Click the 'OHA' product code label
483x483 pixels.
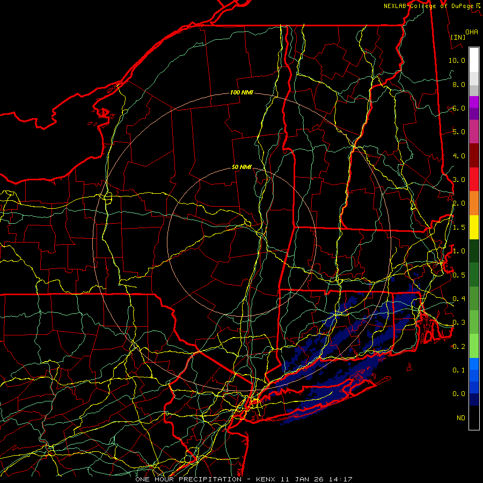[x=472, y=32]
